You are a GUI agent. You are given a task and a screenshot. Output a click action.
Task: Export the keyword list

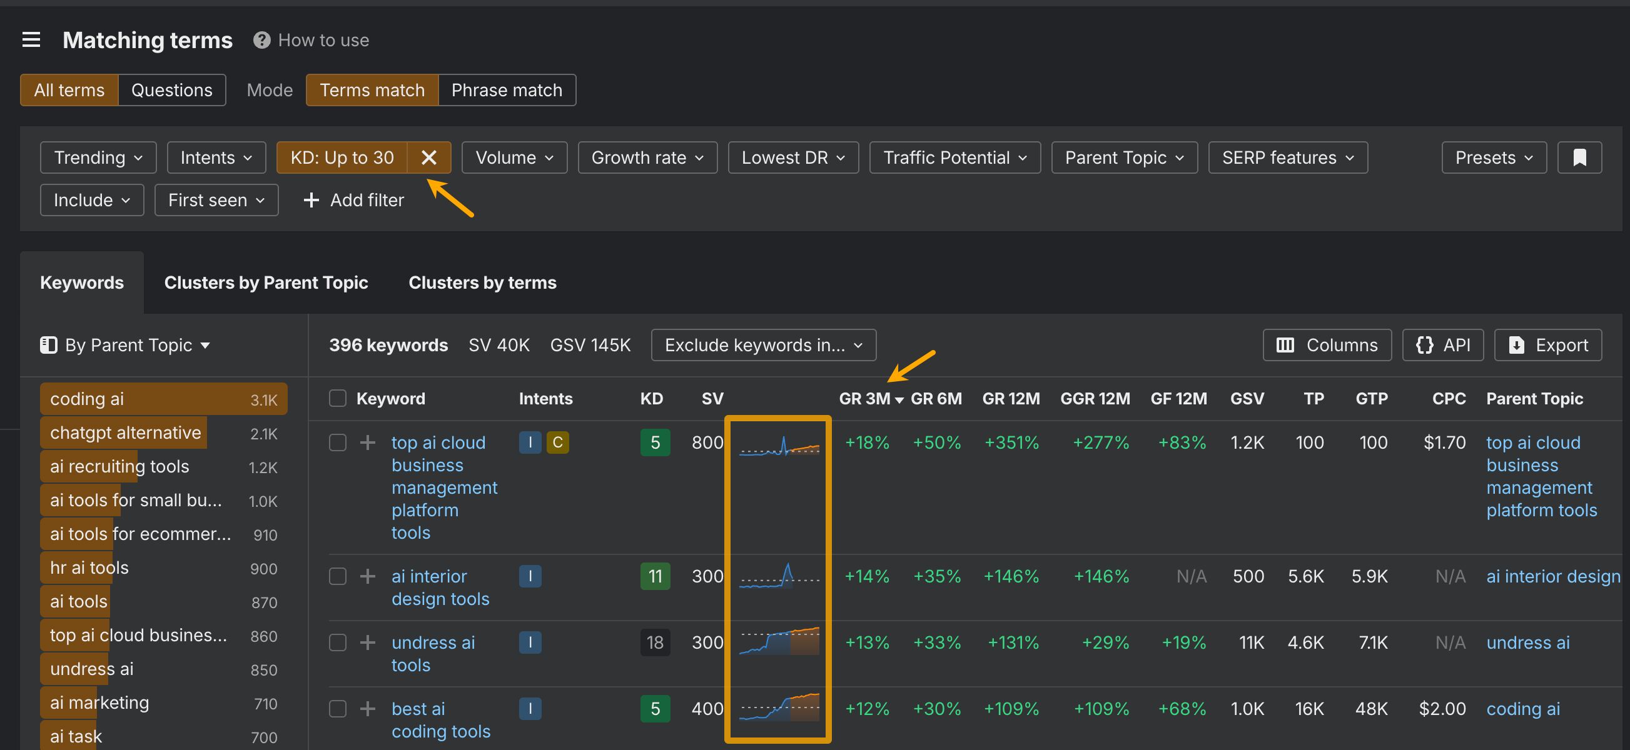1547,344
